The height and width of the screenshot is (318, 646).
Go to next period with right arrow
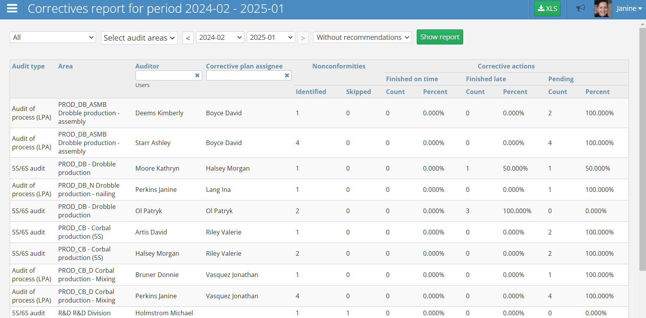tap(303, 38)
